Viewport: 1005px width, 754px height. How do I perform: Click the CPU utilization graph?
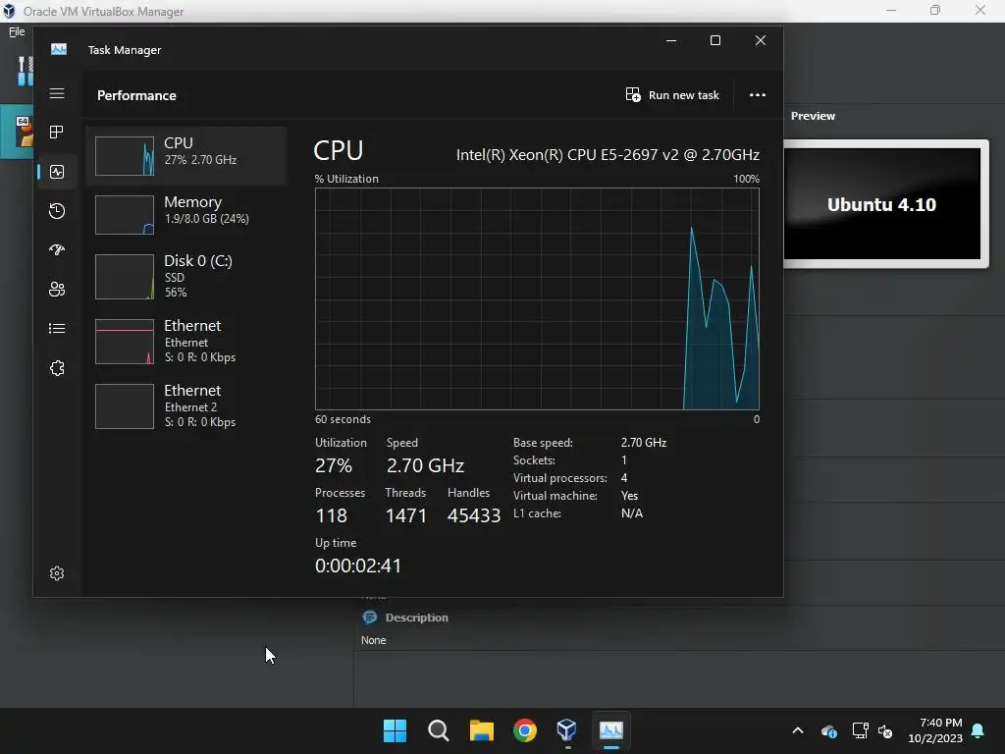point(537,298)
